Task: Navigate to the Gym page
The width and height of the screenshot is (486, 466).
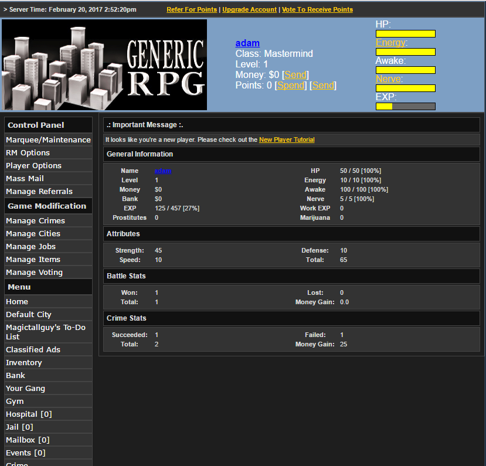Action: [15, 402]
